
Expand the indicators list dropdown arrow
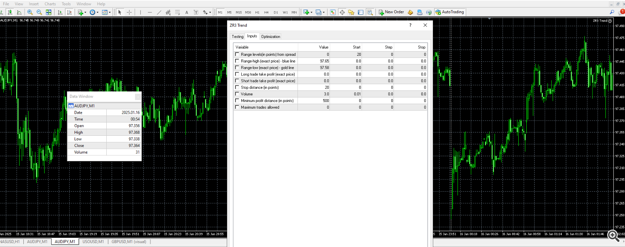tap(85, 12)
